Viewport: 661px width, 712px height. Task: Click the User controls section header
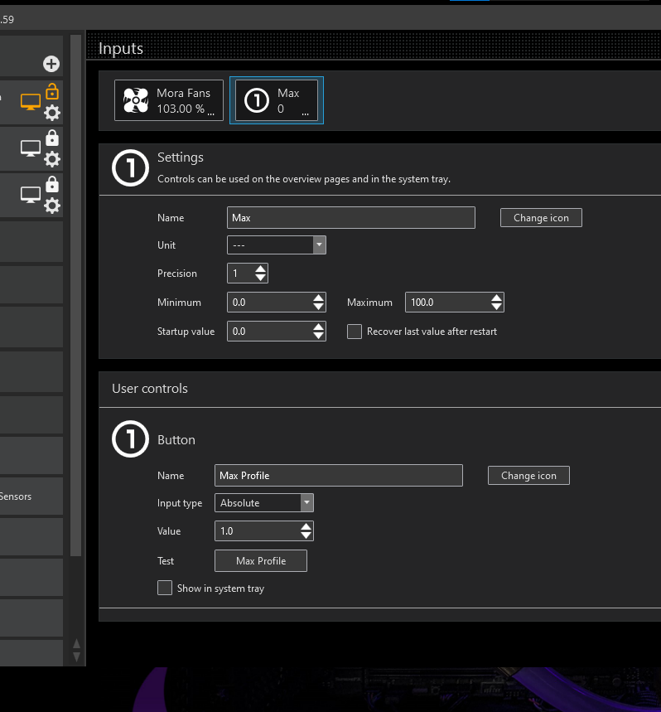(150, 389)
